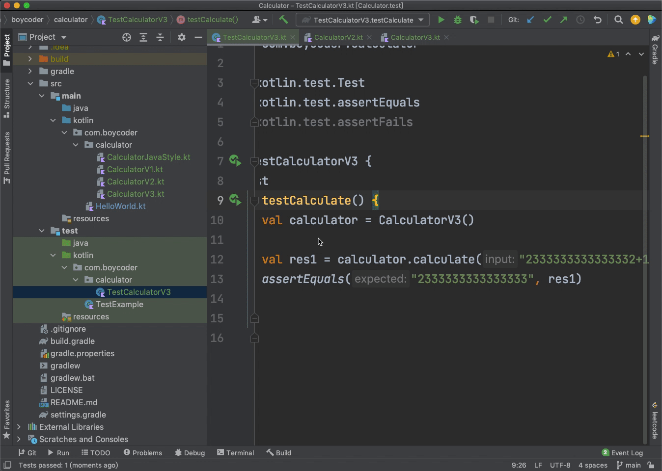
Task: Open the Debug tool window
Action: 190,453
